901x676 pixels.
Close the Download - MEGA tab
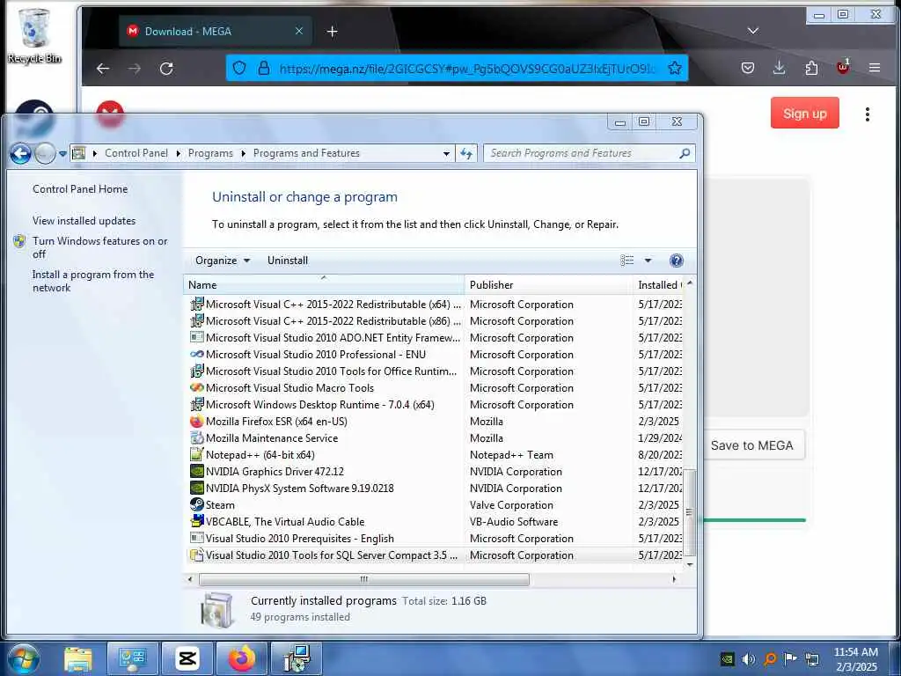pyautogui.click(x=299, y=31)
